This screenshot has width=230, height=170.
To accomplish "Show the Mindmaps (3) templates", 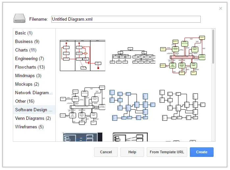I will pyautogui.click(x=28, y=75).
